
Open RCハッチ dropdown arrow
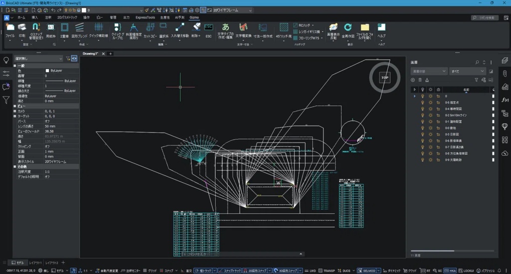tap(313, 25)
